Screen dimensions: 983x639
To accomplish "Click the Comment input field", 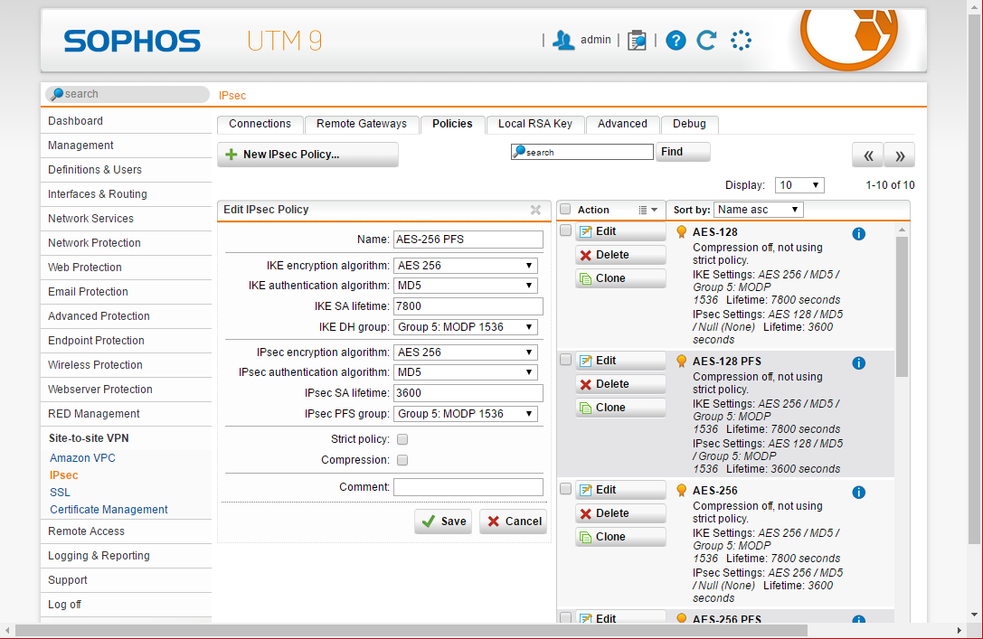I will pos(468,487).
